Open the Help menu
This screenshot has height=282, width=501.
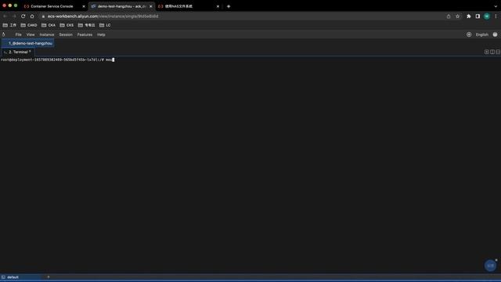(101, 34)
